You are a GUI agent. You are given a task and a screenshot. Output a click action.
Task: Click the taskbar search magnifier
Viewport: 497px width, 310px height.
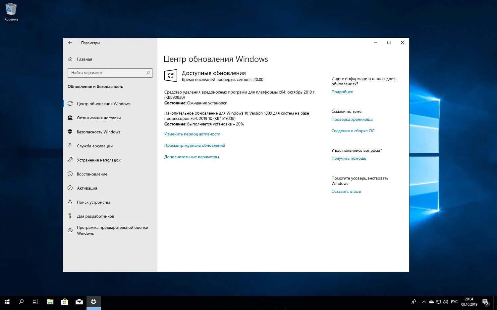[21, 302]
